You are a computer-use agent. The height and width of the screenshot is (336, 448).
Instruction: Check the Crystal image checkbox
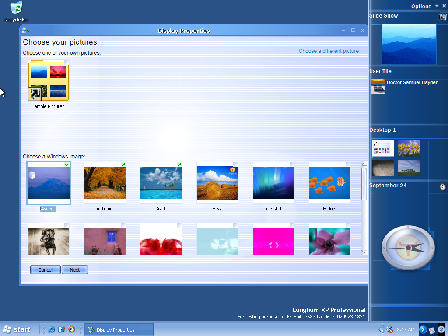[x=292, y=164]
